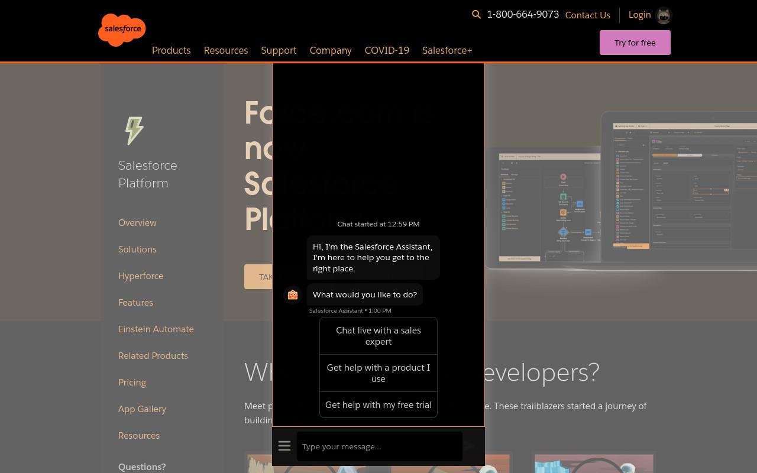Open the Einstein Automate sidebar link
This screenshot has width=757, height=473.
click(156, 329)
